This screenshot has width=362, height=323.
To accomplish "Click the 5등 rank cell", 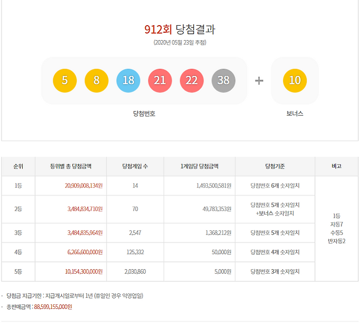I will (18, 272).
